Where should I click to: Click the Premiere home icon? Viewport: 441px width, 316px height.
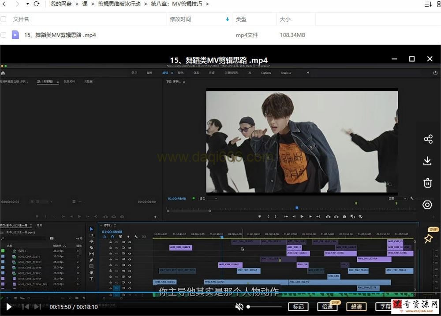[3, 73]
